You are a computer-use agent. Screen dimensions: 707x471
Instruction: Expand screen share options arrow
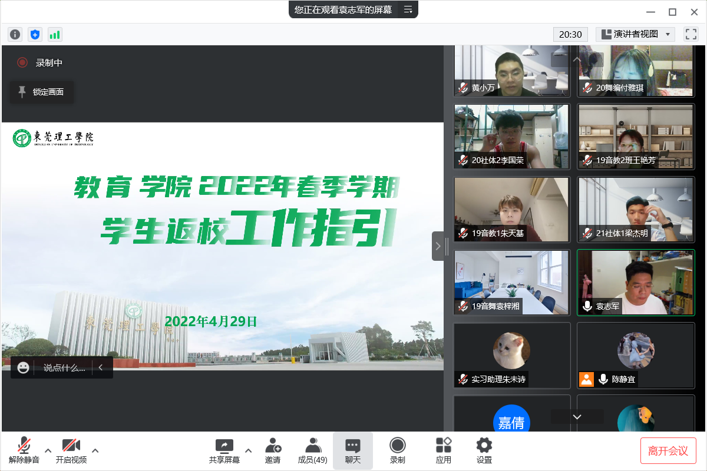[248, 450]
